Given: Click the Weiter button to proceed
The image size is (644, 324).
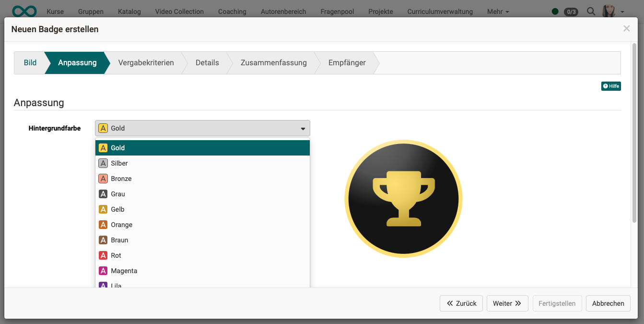Looking at the screenshot, I should tap(507, 303).
